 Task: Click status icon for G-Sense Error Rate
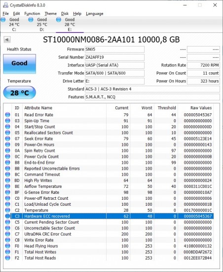(x=7, y=192)
